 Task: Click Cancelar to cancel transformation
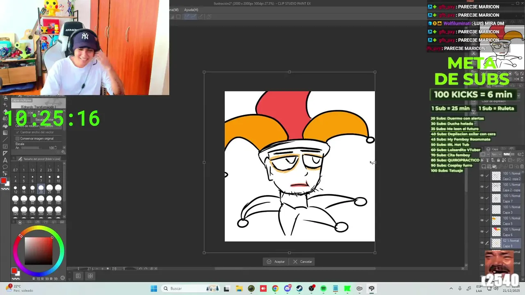pos(303,261)
